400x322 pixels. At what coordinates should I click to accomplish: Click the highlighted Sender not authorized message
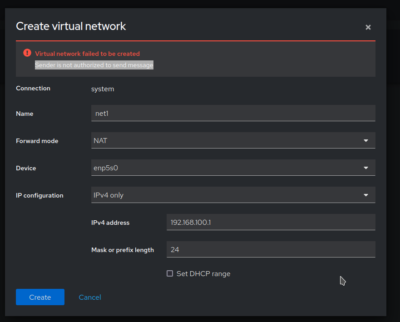[94, 65]
